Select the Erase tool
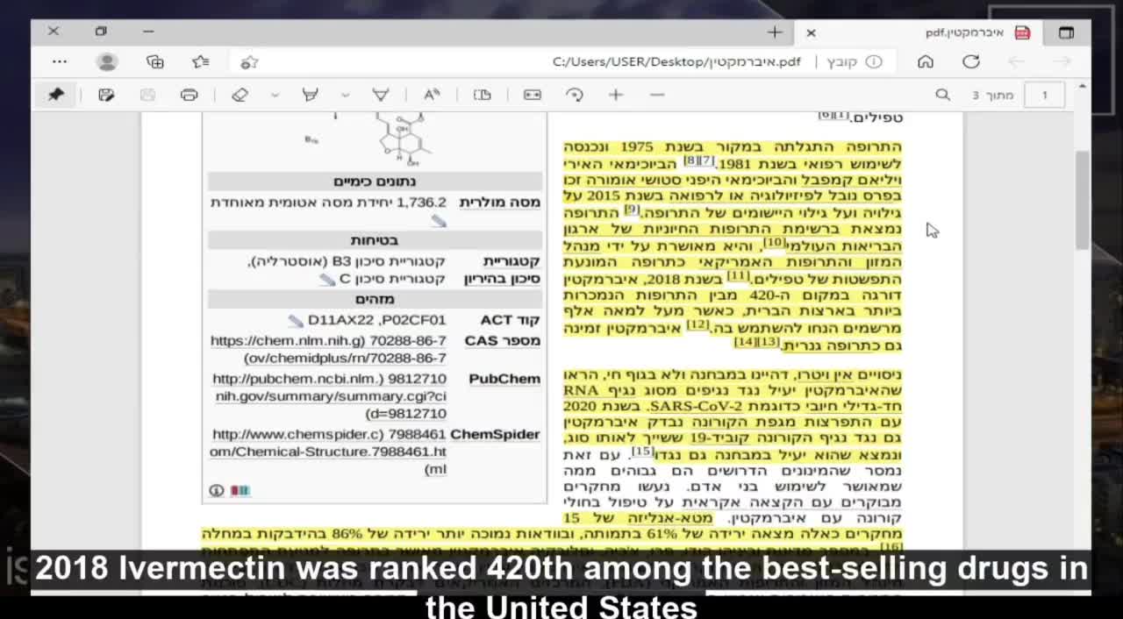1123x619 pixels. pyautogui.click(x=240, y=95)
